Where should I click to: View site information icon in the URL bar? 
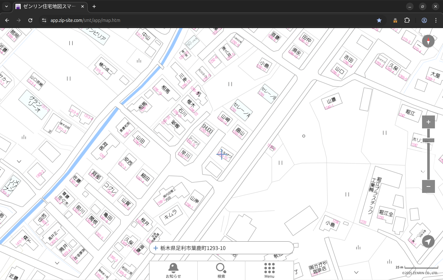[x=44, y=20]
